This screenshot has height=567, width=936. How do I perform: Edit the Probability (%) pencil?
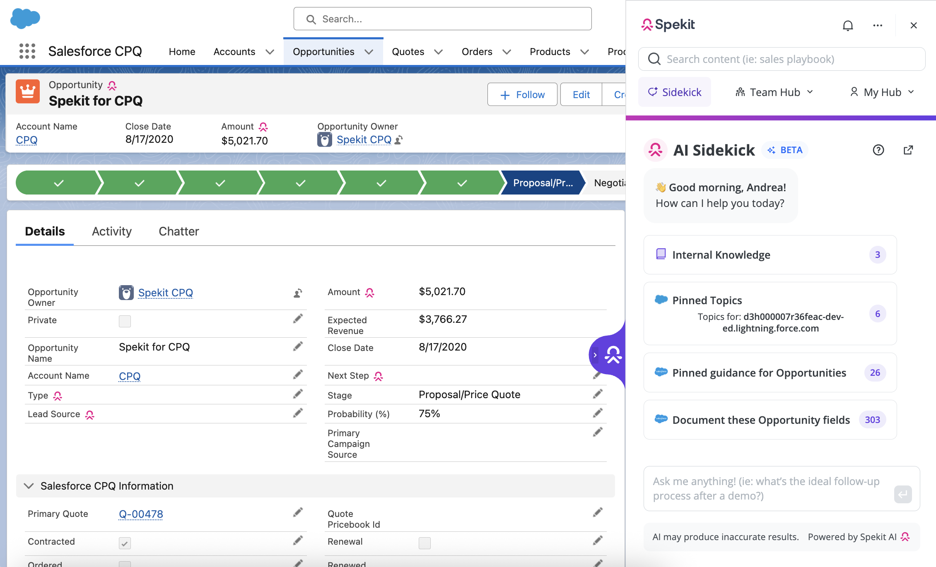point(598,413)
